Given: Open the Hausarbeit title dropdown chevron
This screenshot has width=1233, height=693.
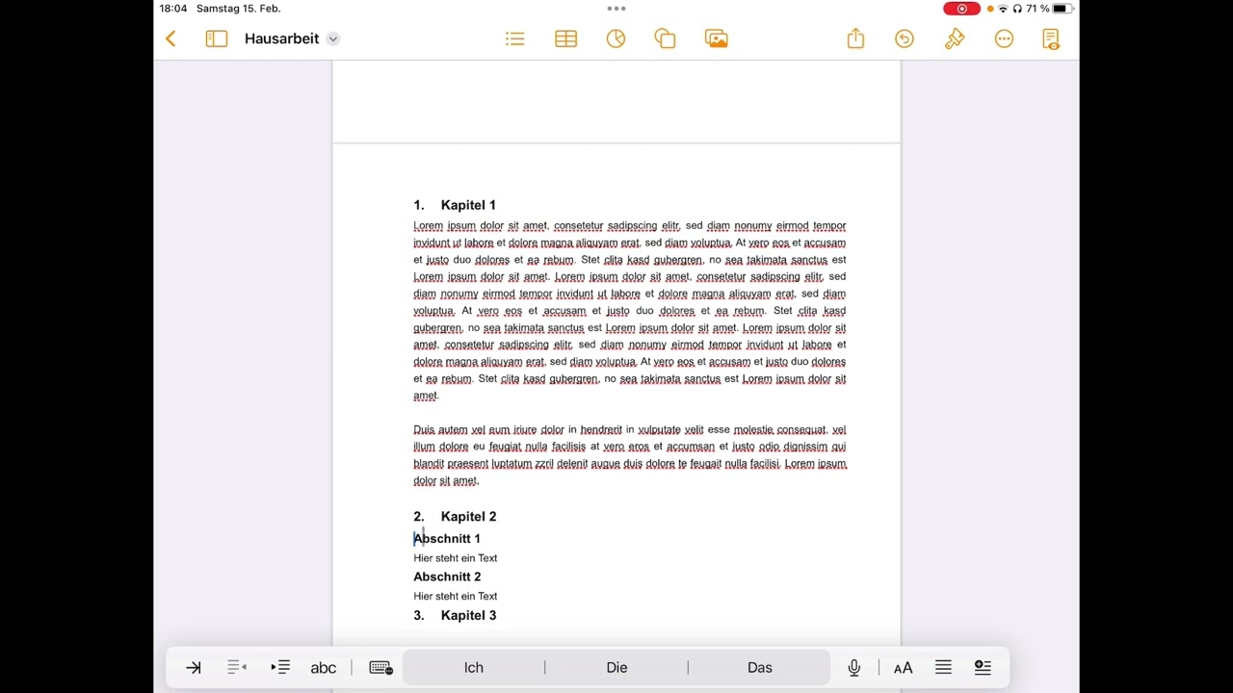Looking at the screenshot, I should click(x=332, y=38).
